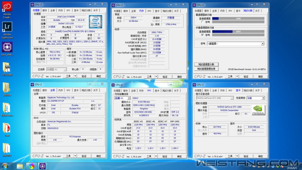This screenshot has height=170, width=302.
Task: Open Windows Explorer from the taskbar
Action: click(x=20, y=166)
